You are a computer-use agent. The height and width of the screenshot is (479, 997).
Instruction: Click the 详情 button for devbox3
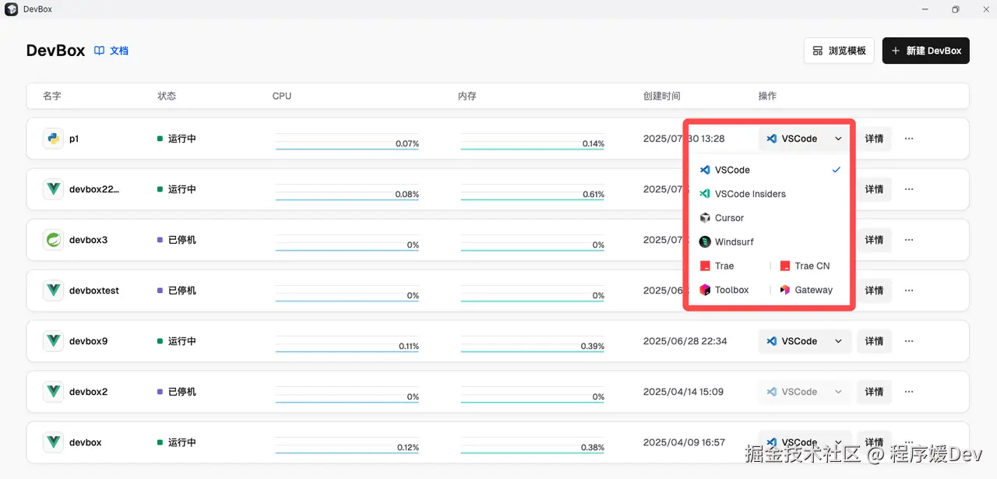pos(874,240)
